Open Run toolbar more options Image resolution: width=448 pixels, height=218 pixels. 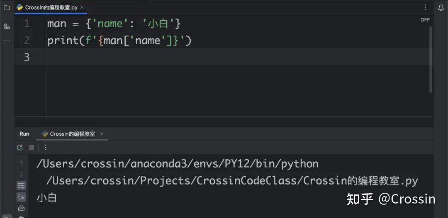(46, 147)
